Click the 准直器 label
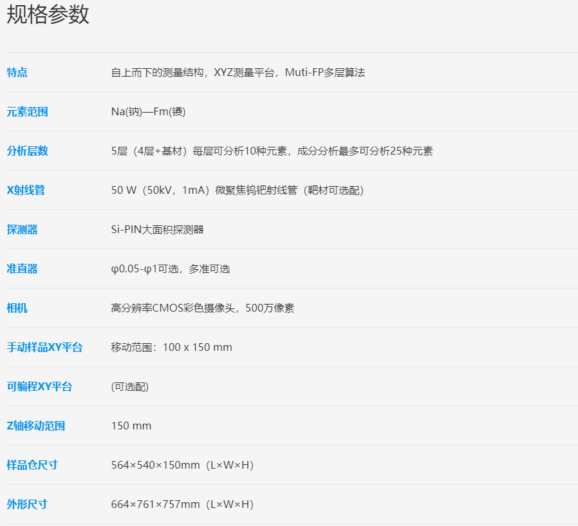 tap(23, 269)
